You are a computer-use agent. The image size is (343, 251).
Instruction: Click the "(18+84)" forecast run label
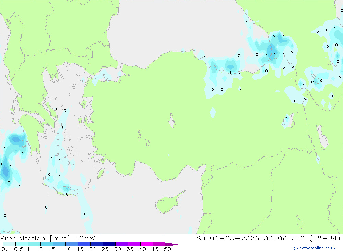(325, 238)
